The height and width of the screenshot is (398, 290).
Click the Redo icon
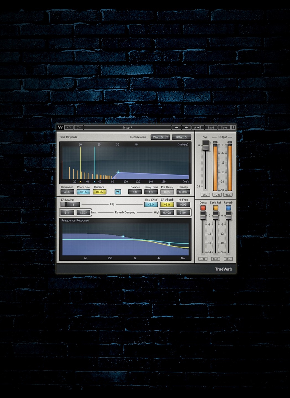coord(78,127)
